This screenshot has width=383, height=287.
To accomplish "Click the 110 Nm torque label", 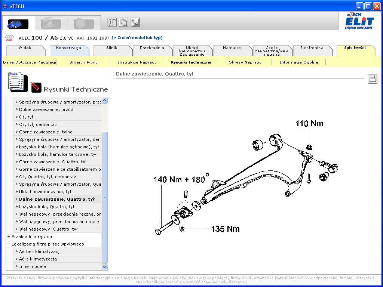I will pos(309,123).
